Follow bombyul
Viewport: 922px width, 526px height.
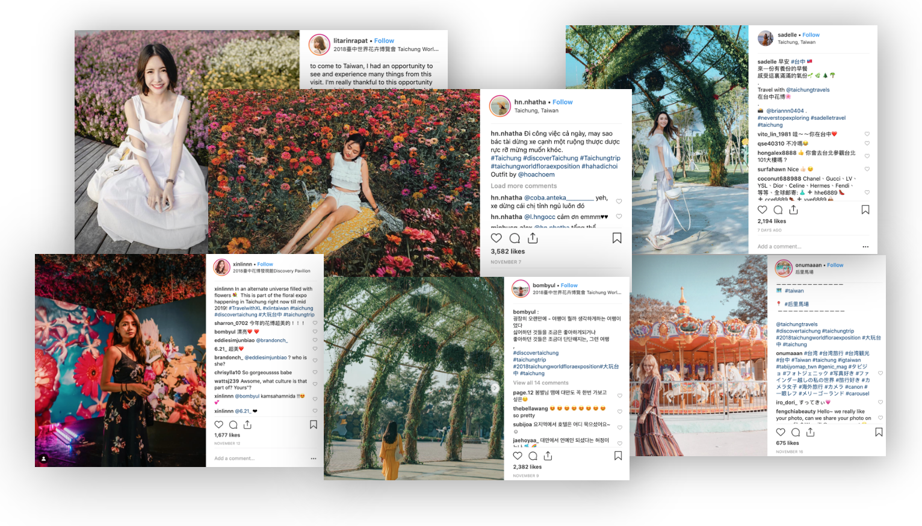click(x=569, y=285)
